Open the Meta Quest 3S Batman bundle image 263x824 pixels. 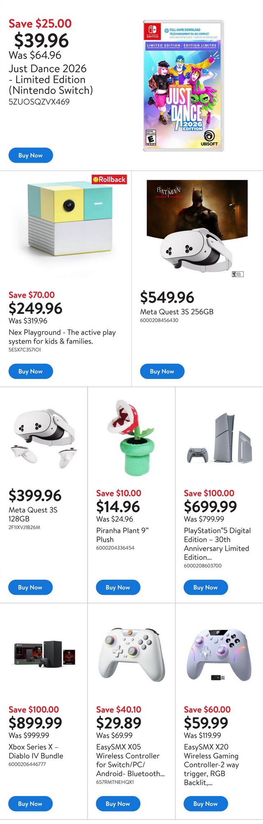(197, 227)
